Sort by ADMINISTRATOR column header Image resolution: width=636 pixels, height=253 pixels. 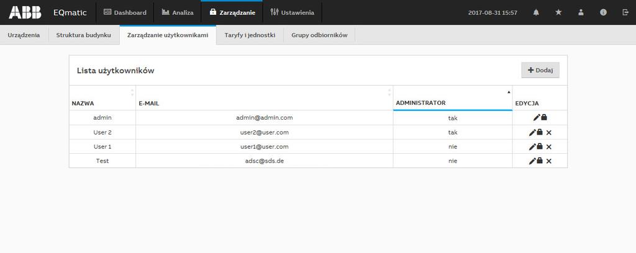click(x=453, y=98)
